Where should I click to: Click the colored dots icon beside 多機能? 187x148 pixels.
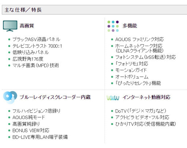(x=113, y=26)
